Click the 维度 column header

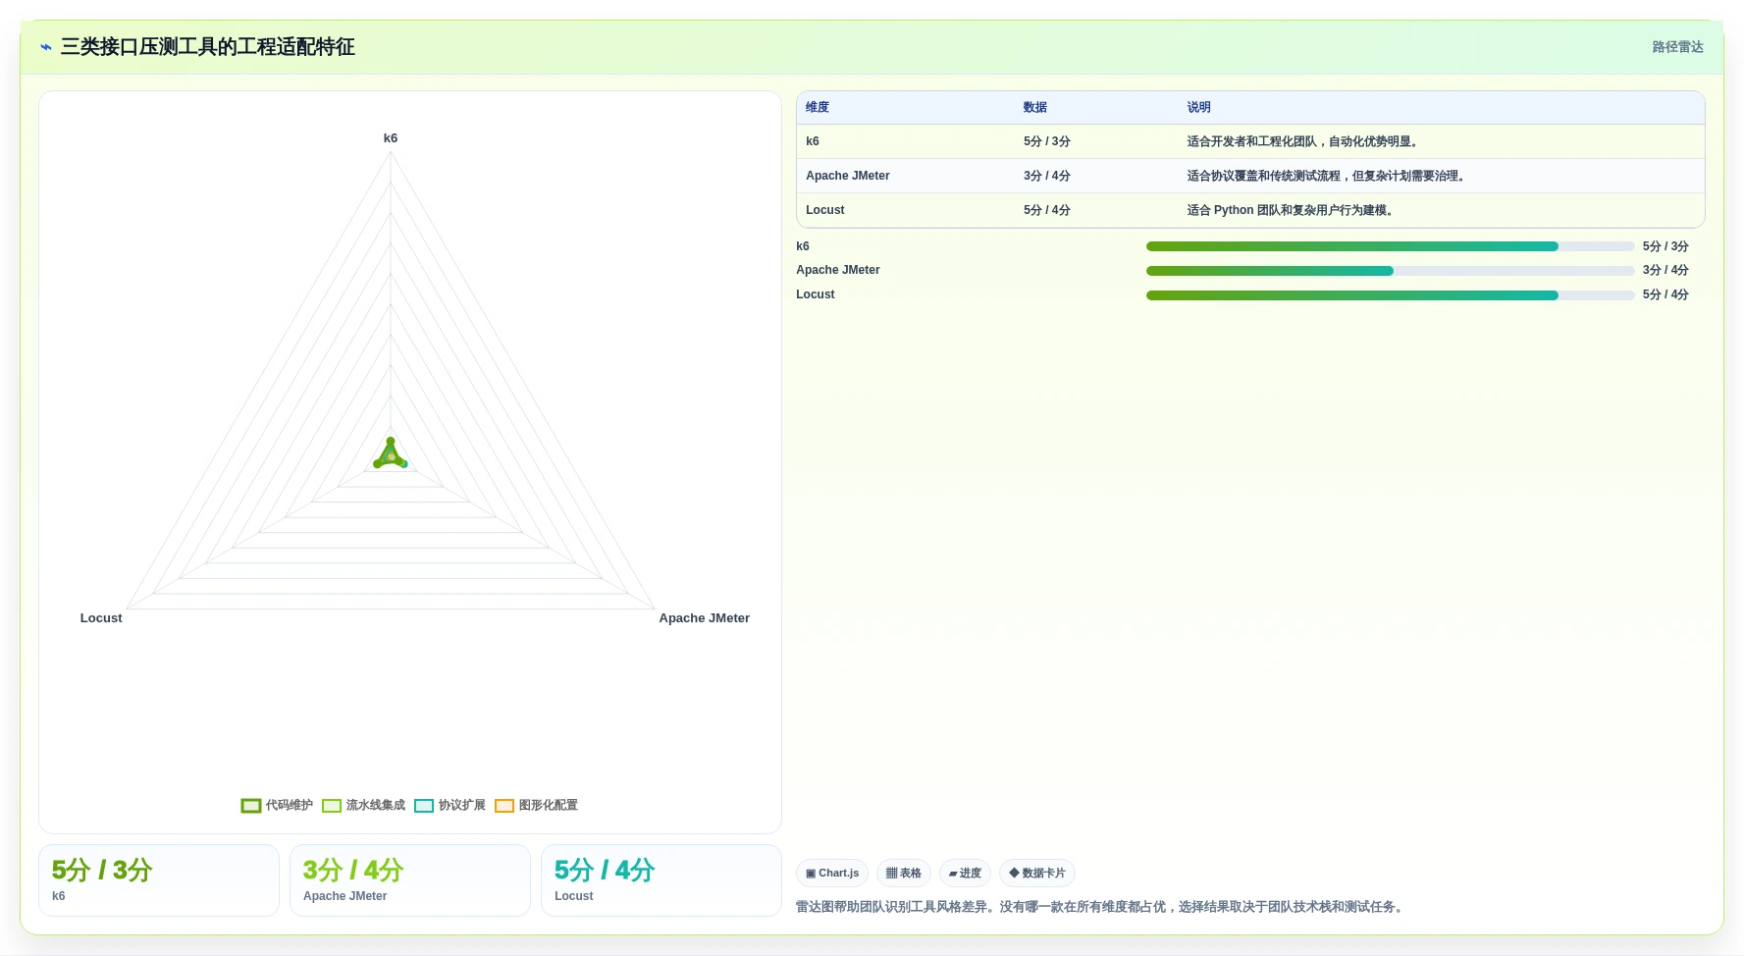coord(818,107)
